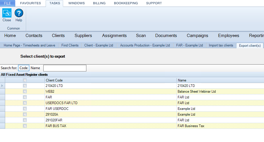Go to the Home navigation item

10,36
